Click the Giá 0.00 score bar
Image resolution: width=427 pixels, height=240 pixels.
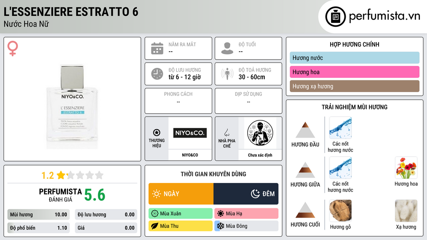tap(106, 228)
